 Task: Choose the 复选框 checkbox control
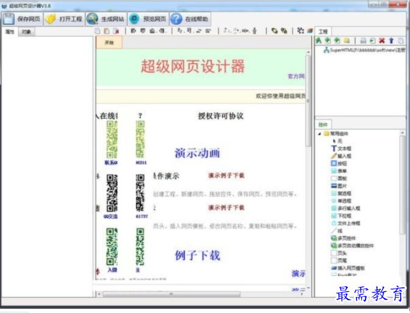(x=341, y=193)
